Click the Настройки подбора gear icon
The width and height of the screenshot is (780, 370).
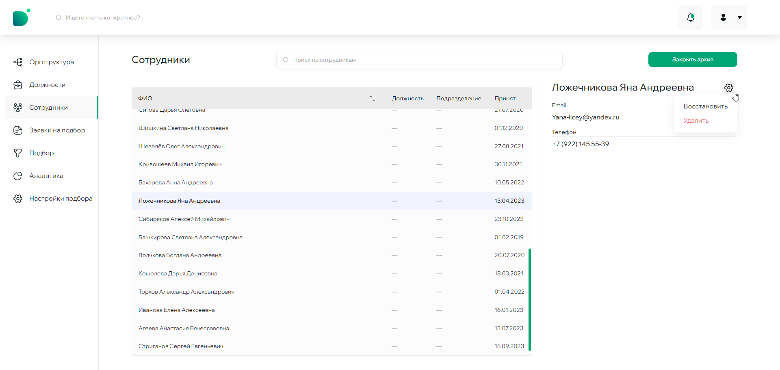point(18,199)
